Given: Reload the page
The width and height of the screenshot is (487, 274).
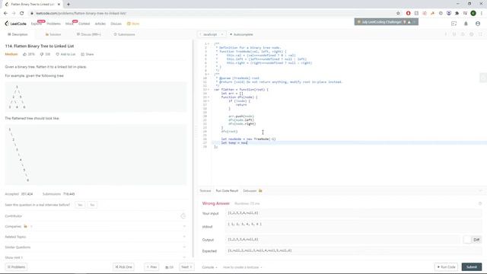Looking at the screenshot, I should click(x=22, y=13).
